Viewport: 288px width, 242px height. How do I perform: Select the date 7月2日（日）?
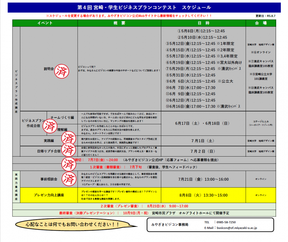click(202, 151)
